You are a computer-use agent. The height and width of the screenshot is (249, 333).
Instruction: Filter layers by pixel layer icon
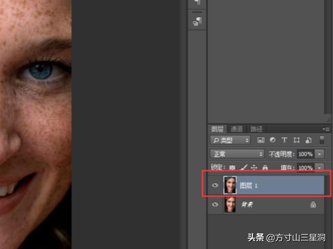point(261,140)
